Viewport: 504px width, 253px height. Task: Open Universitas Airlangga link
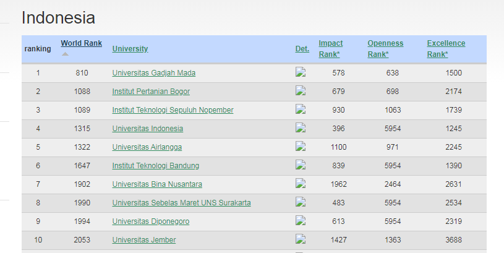pos(147,147)
